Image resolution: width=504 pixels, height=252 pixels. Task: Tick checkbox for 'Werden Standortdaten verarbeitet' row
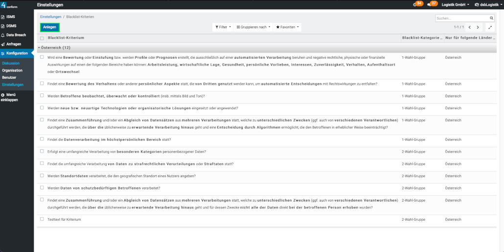click(x=42, y=175)
